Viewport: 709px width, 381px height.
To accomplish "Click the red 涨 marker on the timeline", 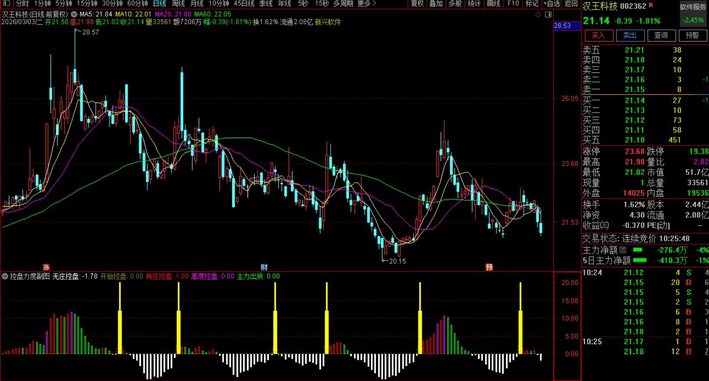I will click(x=46, y=267).
